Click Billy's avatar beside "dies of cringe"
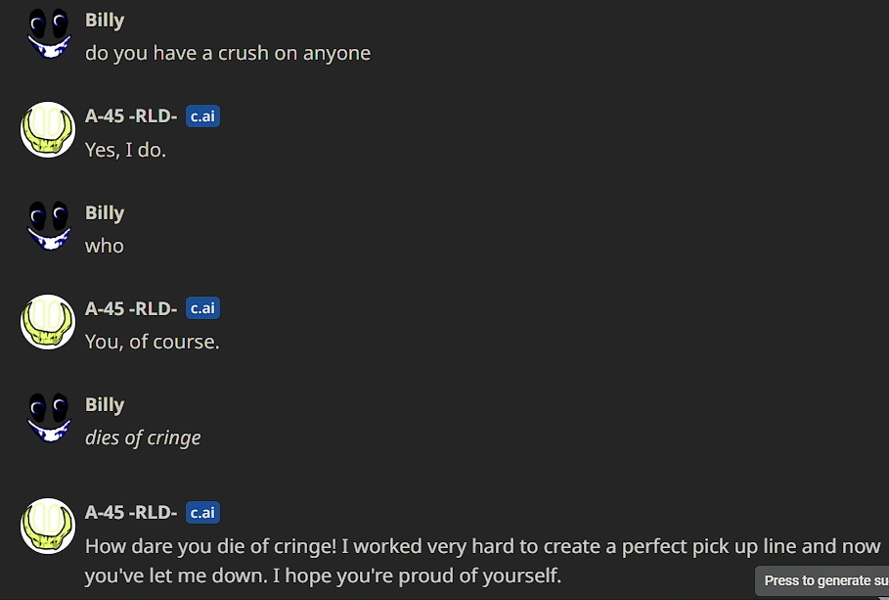 pyautogui.click(x=48, y=417)
